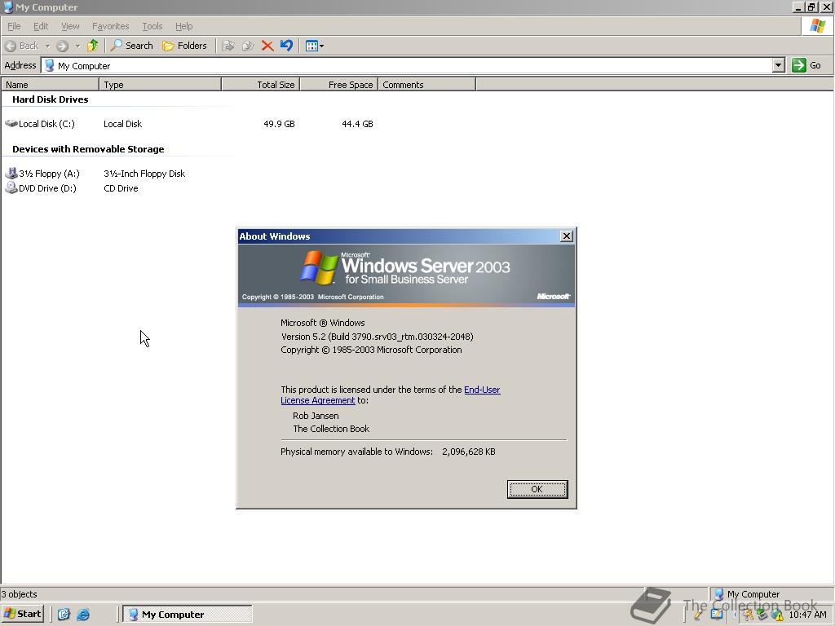
Task: Launch Show Desktop from Quick Launch
Action: tap(64, 615)
